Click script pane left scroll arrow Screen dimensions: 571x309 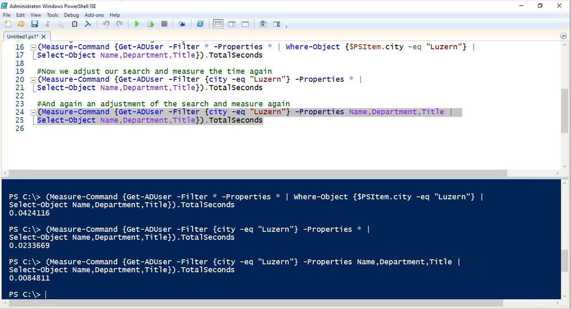(x=5, y=173)
